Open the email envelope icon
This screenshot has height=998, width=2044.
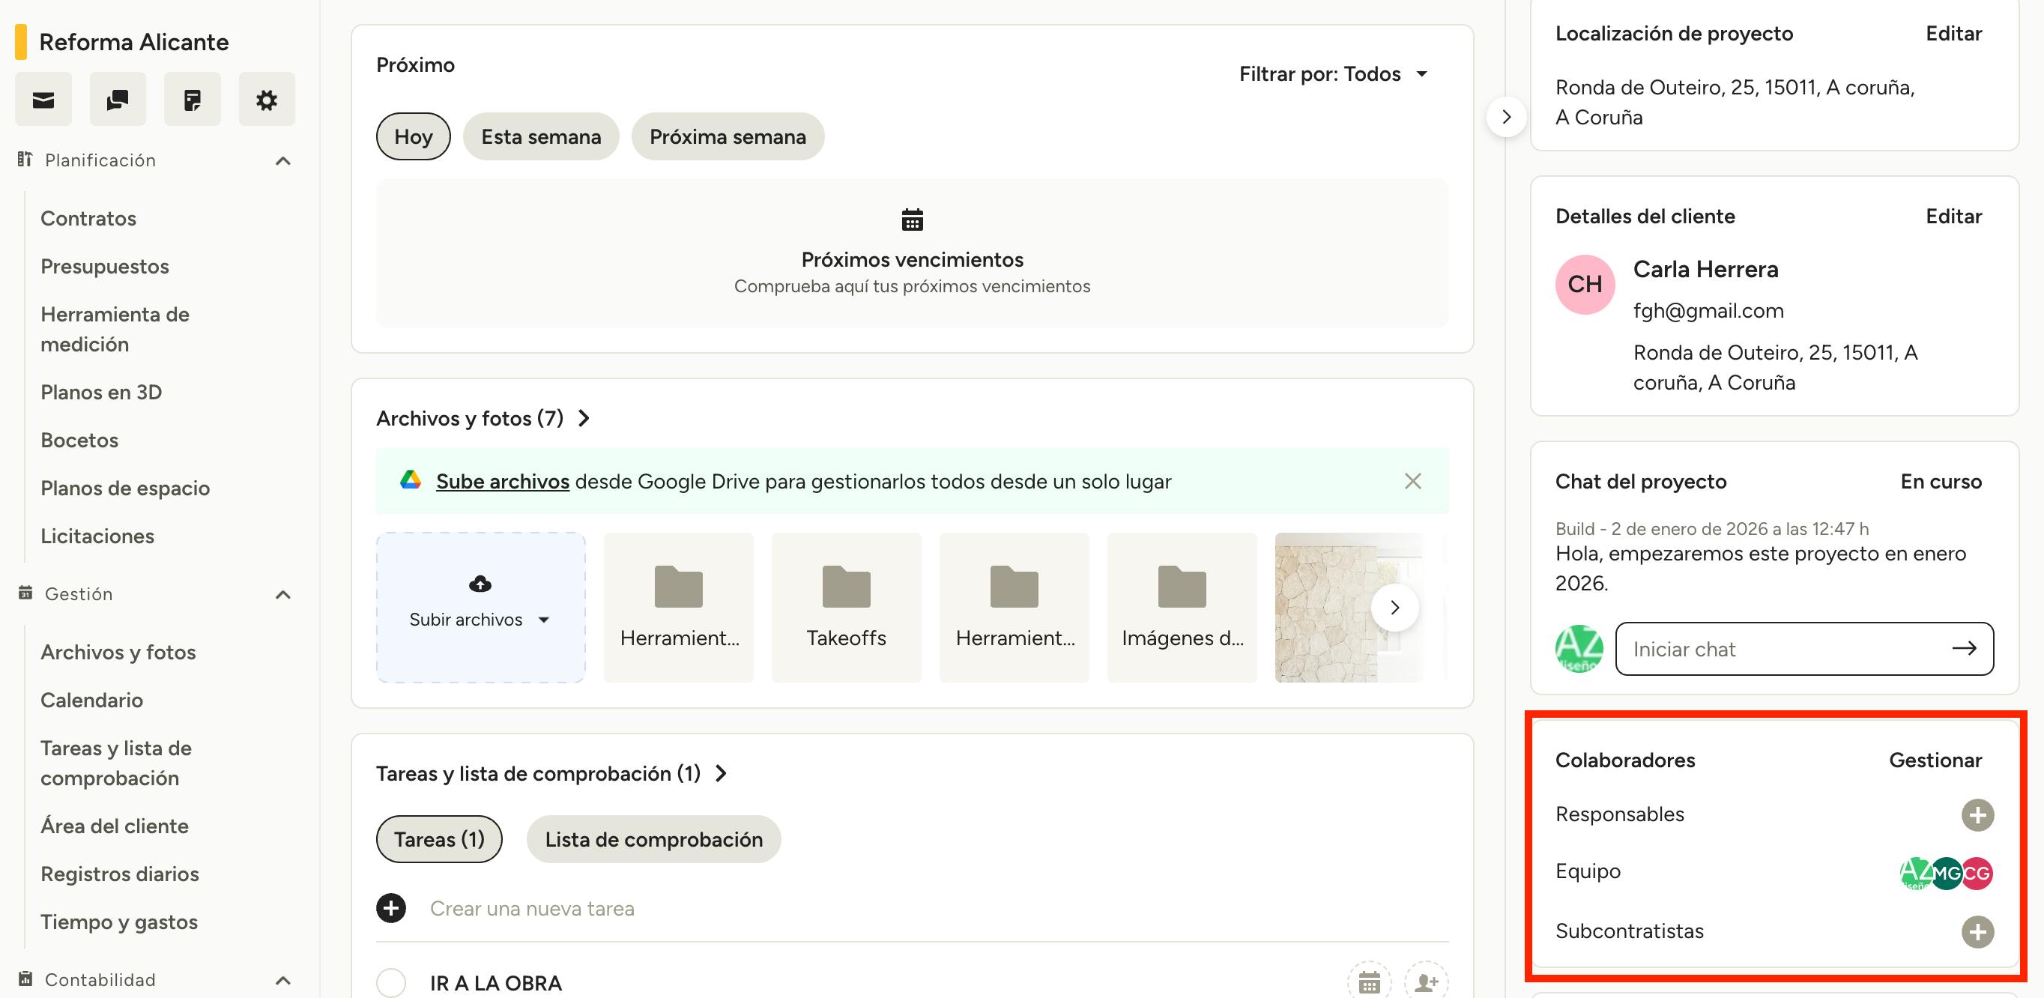tap(43, 100)
